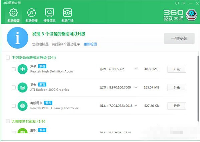Click the 声卡 speaker icon

(x=23, y=69)
